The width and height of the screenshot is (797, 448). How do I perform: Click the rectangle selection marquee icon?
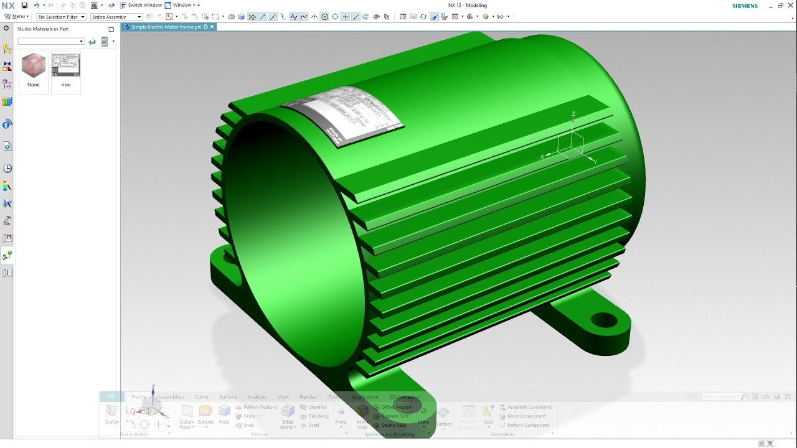(x=216, y=17)
